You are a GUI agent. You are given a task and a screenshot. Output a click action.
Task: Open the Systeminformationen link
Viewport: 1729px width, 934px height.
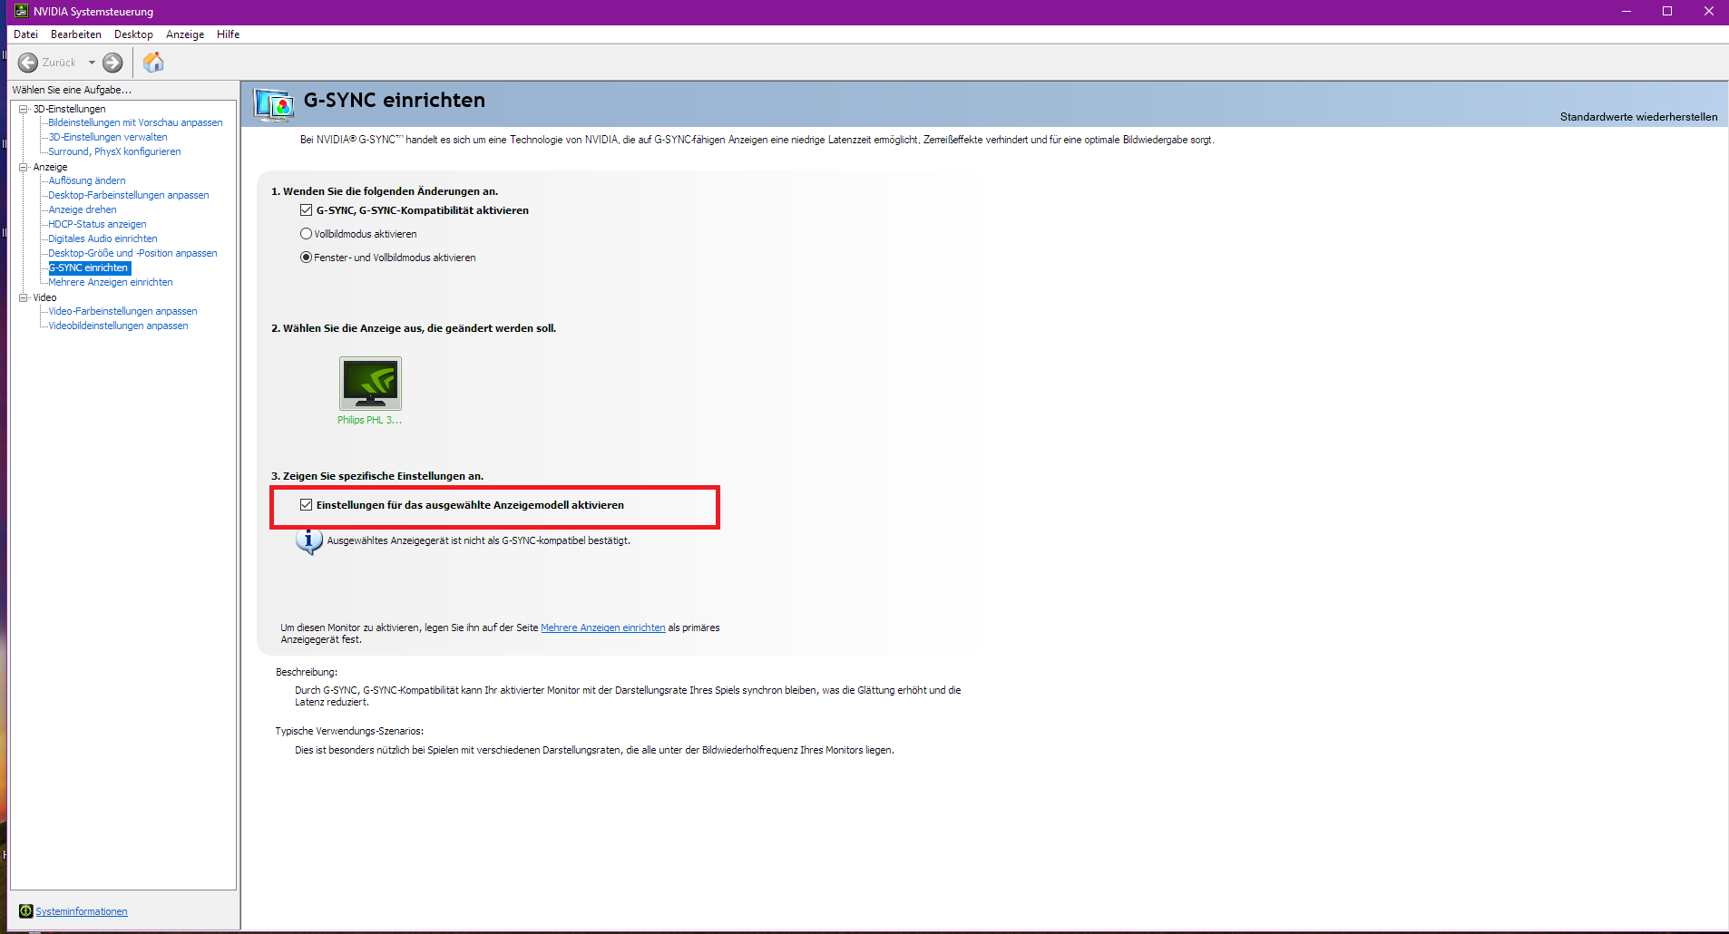point(82,911)
